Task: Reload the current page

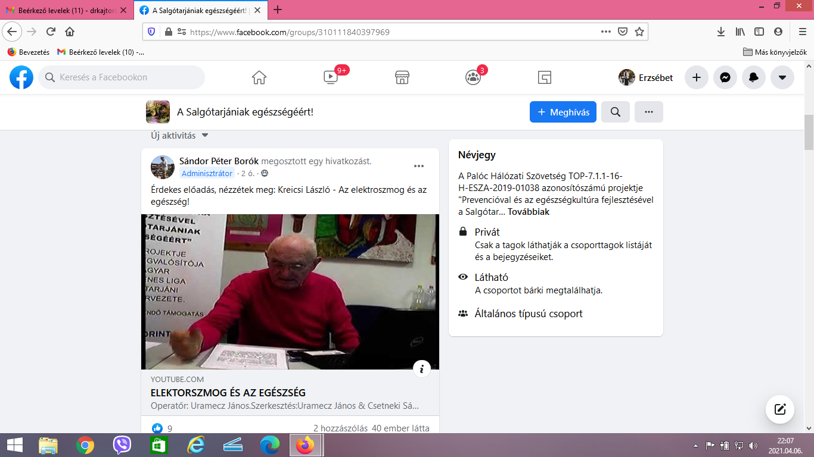Action: click(51, 32)
